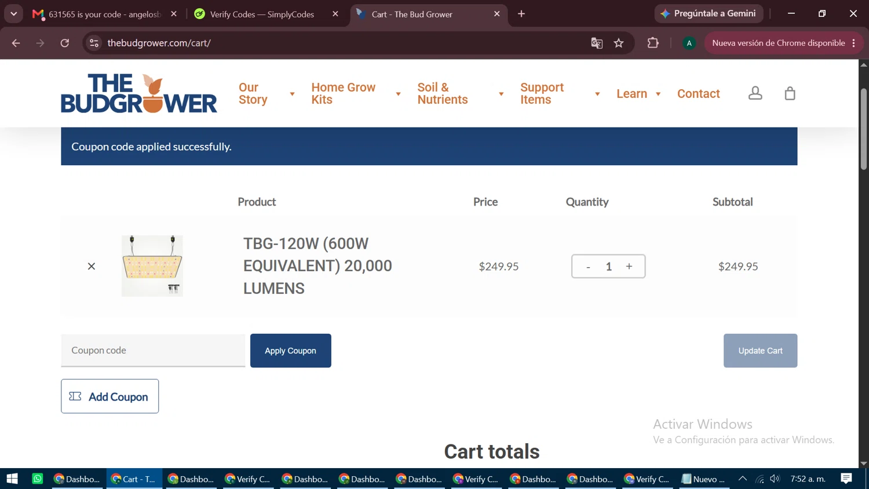
Task: Open the TBG-120W grow light thumbnail
Action: 152,266
